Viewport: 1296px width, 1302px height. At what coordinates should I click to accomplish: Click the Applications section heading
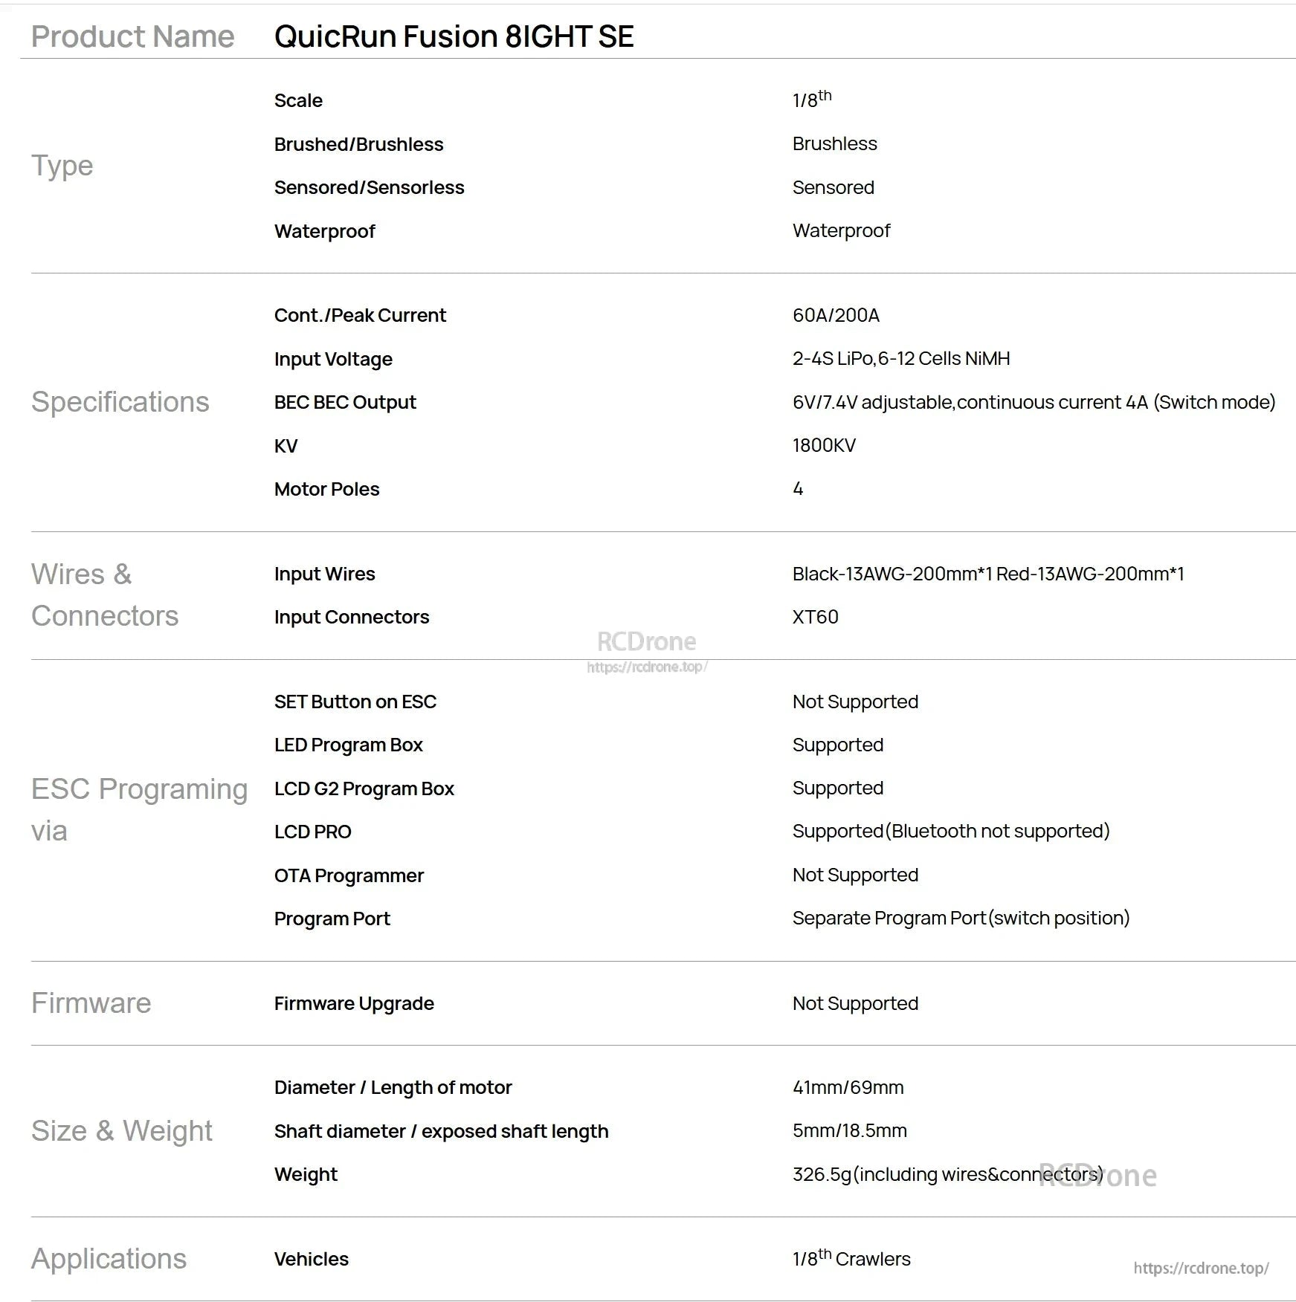[109, 1259]
